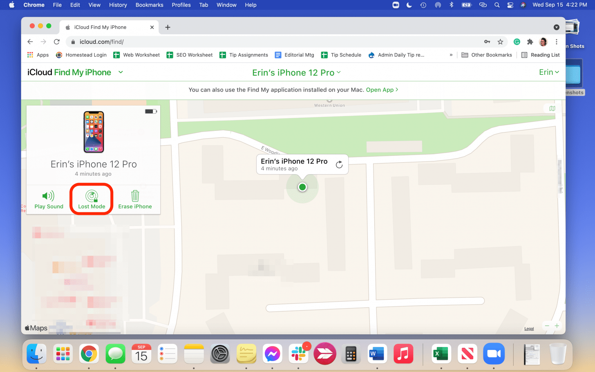
Task: Open Control Center in menu bar
Action: click(510, 5)
